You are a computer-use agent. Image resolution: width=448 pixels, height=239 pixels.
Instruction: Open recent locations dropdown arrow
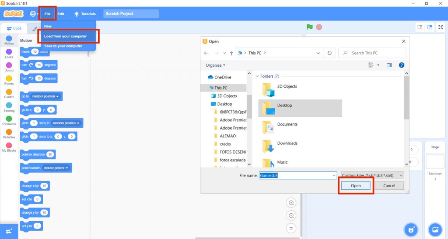tap(224, 53)
